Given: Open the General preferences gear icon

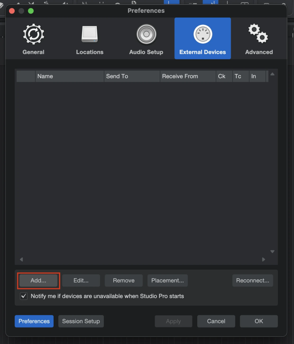Looking at the screenshot, I should pyautogui.click(x=33, y=35).
